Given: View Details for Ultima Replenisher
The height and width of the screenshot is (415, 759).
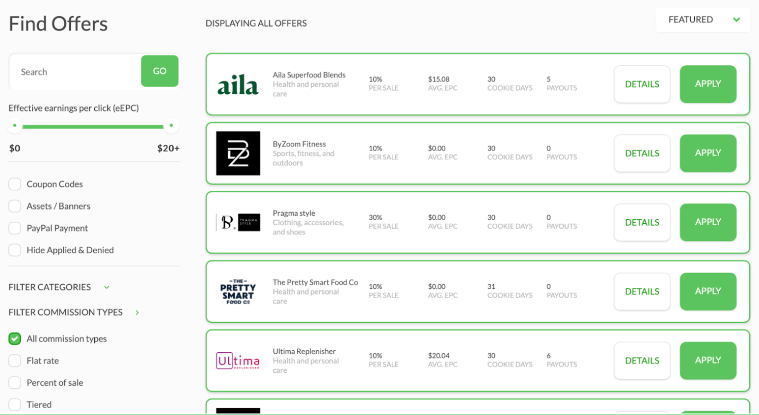Looking at the screenshot, I should 642,361.
